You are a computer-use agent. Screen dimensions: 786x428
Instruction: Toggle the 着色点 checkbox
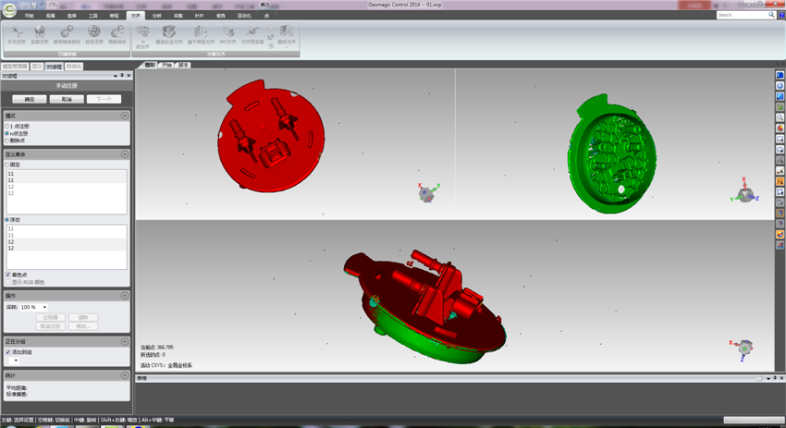[x=8, y=275]
